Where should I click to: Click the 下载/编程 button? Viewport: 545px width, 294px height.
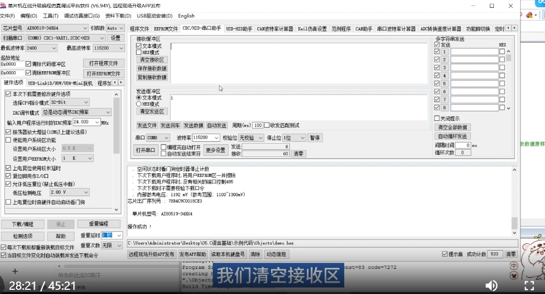(x=22, y=224)
